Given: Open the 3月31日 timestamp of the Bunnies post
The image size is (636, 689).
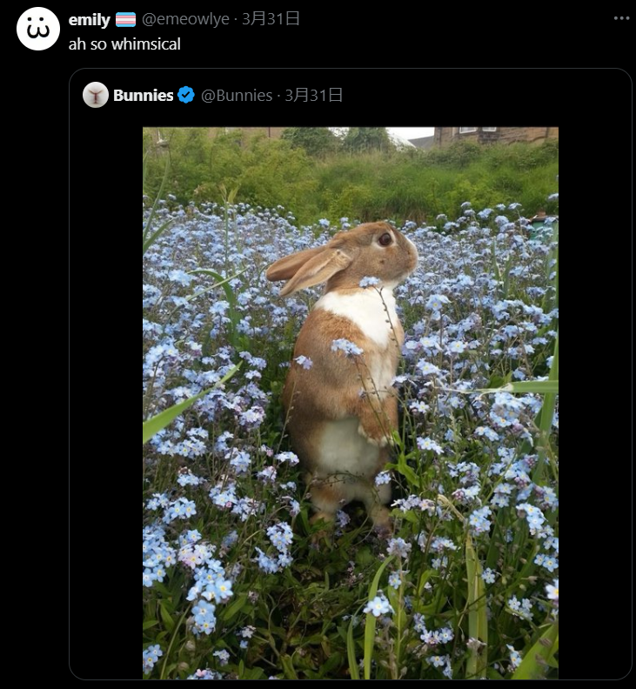Looking at the screenshot, I should click(x=313, y=96).
